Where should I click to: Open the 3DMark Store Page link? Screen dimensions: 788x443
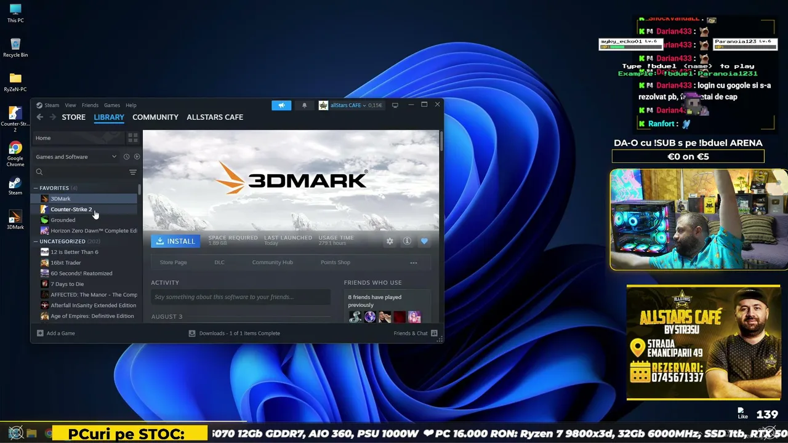pyautogui.click(x=173, y=263)
